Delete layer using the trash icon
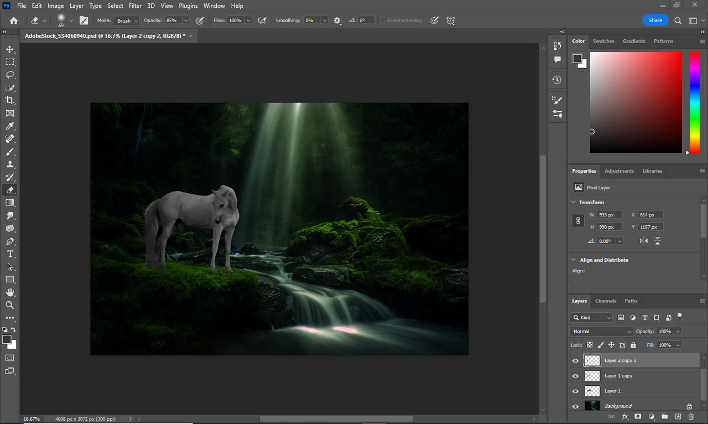The width and height of the screenshot is (708, 424). (x=691, y=416)
